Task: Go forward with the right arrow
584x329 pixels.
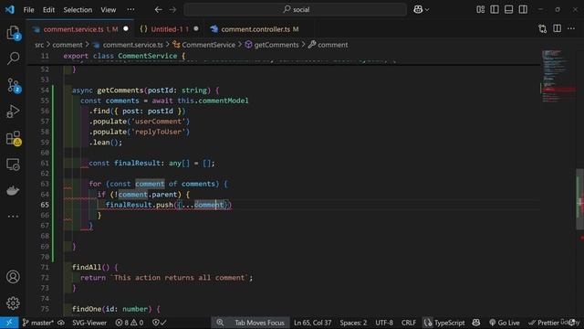Action: pos(172,10)
